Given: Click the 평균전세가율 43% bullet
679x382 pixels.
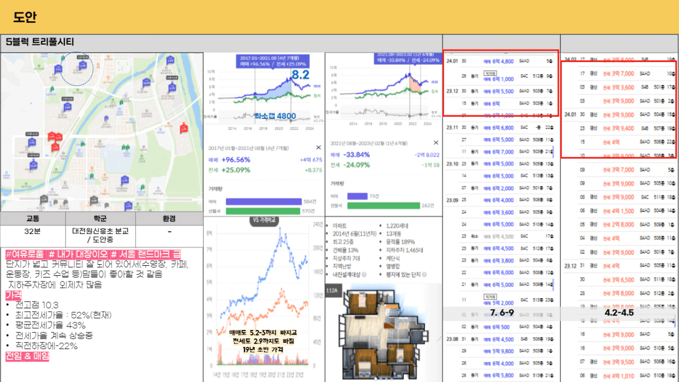Looking at the screenshot, I should pyautogui.click(x=51, y=325).
